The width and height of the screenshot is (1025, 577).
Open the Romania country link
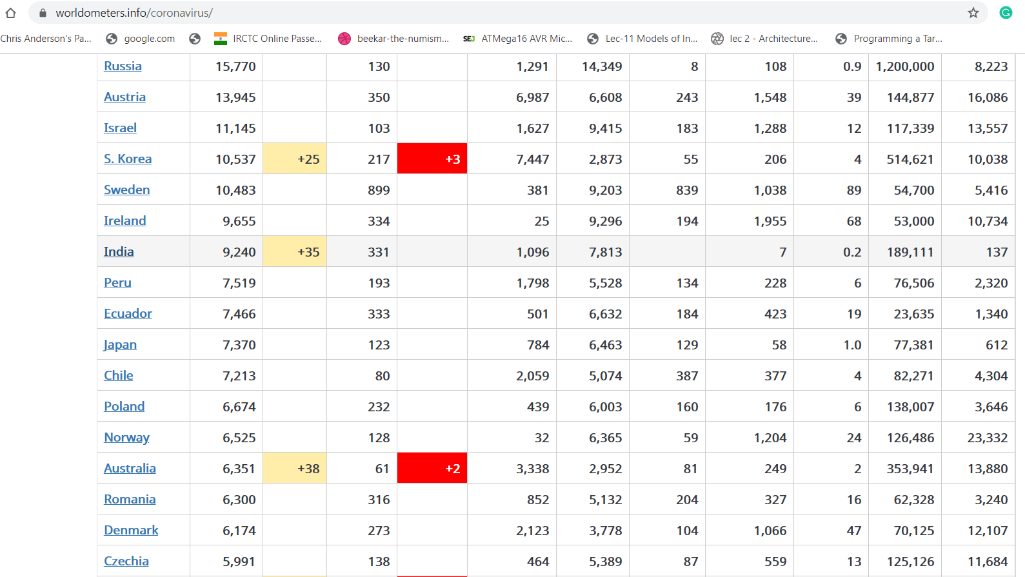[130, 499]
